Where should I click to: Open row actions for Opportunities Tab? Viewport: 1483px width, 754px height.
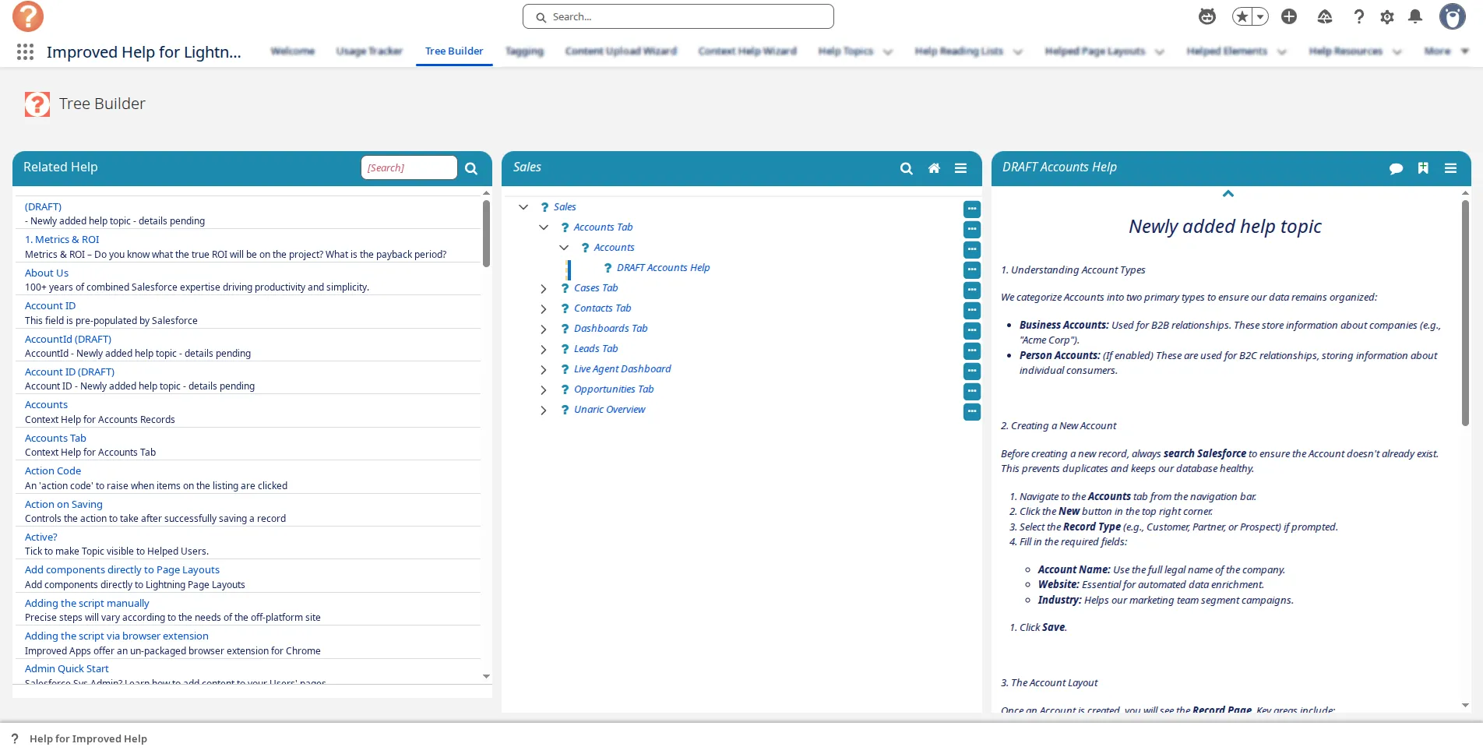point(972,391)
